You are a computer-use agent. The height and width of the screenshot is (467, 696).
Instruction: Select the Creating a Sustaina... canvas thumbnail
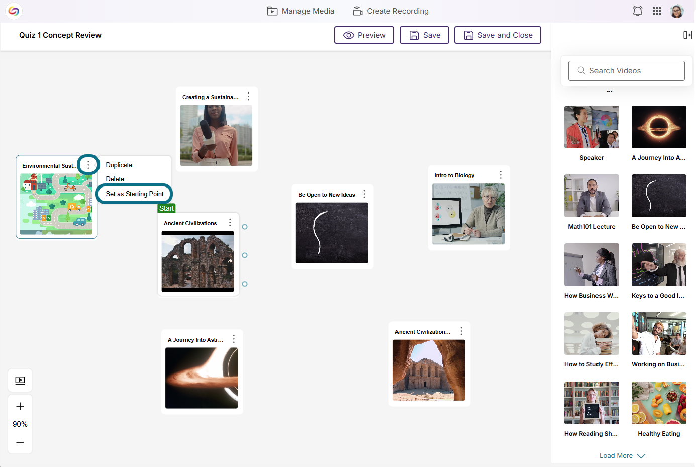point(216,135)
